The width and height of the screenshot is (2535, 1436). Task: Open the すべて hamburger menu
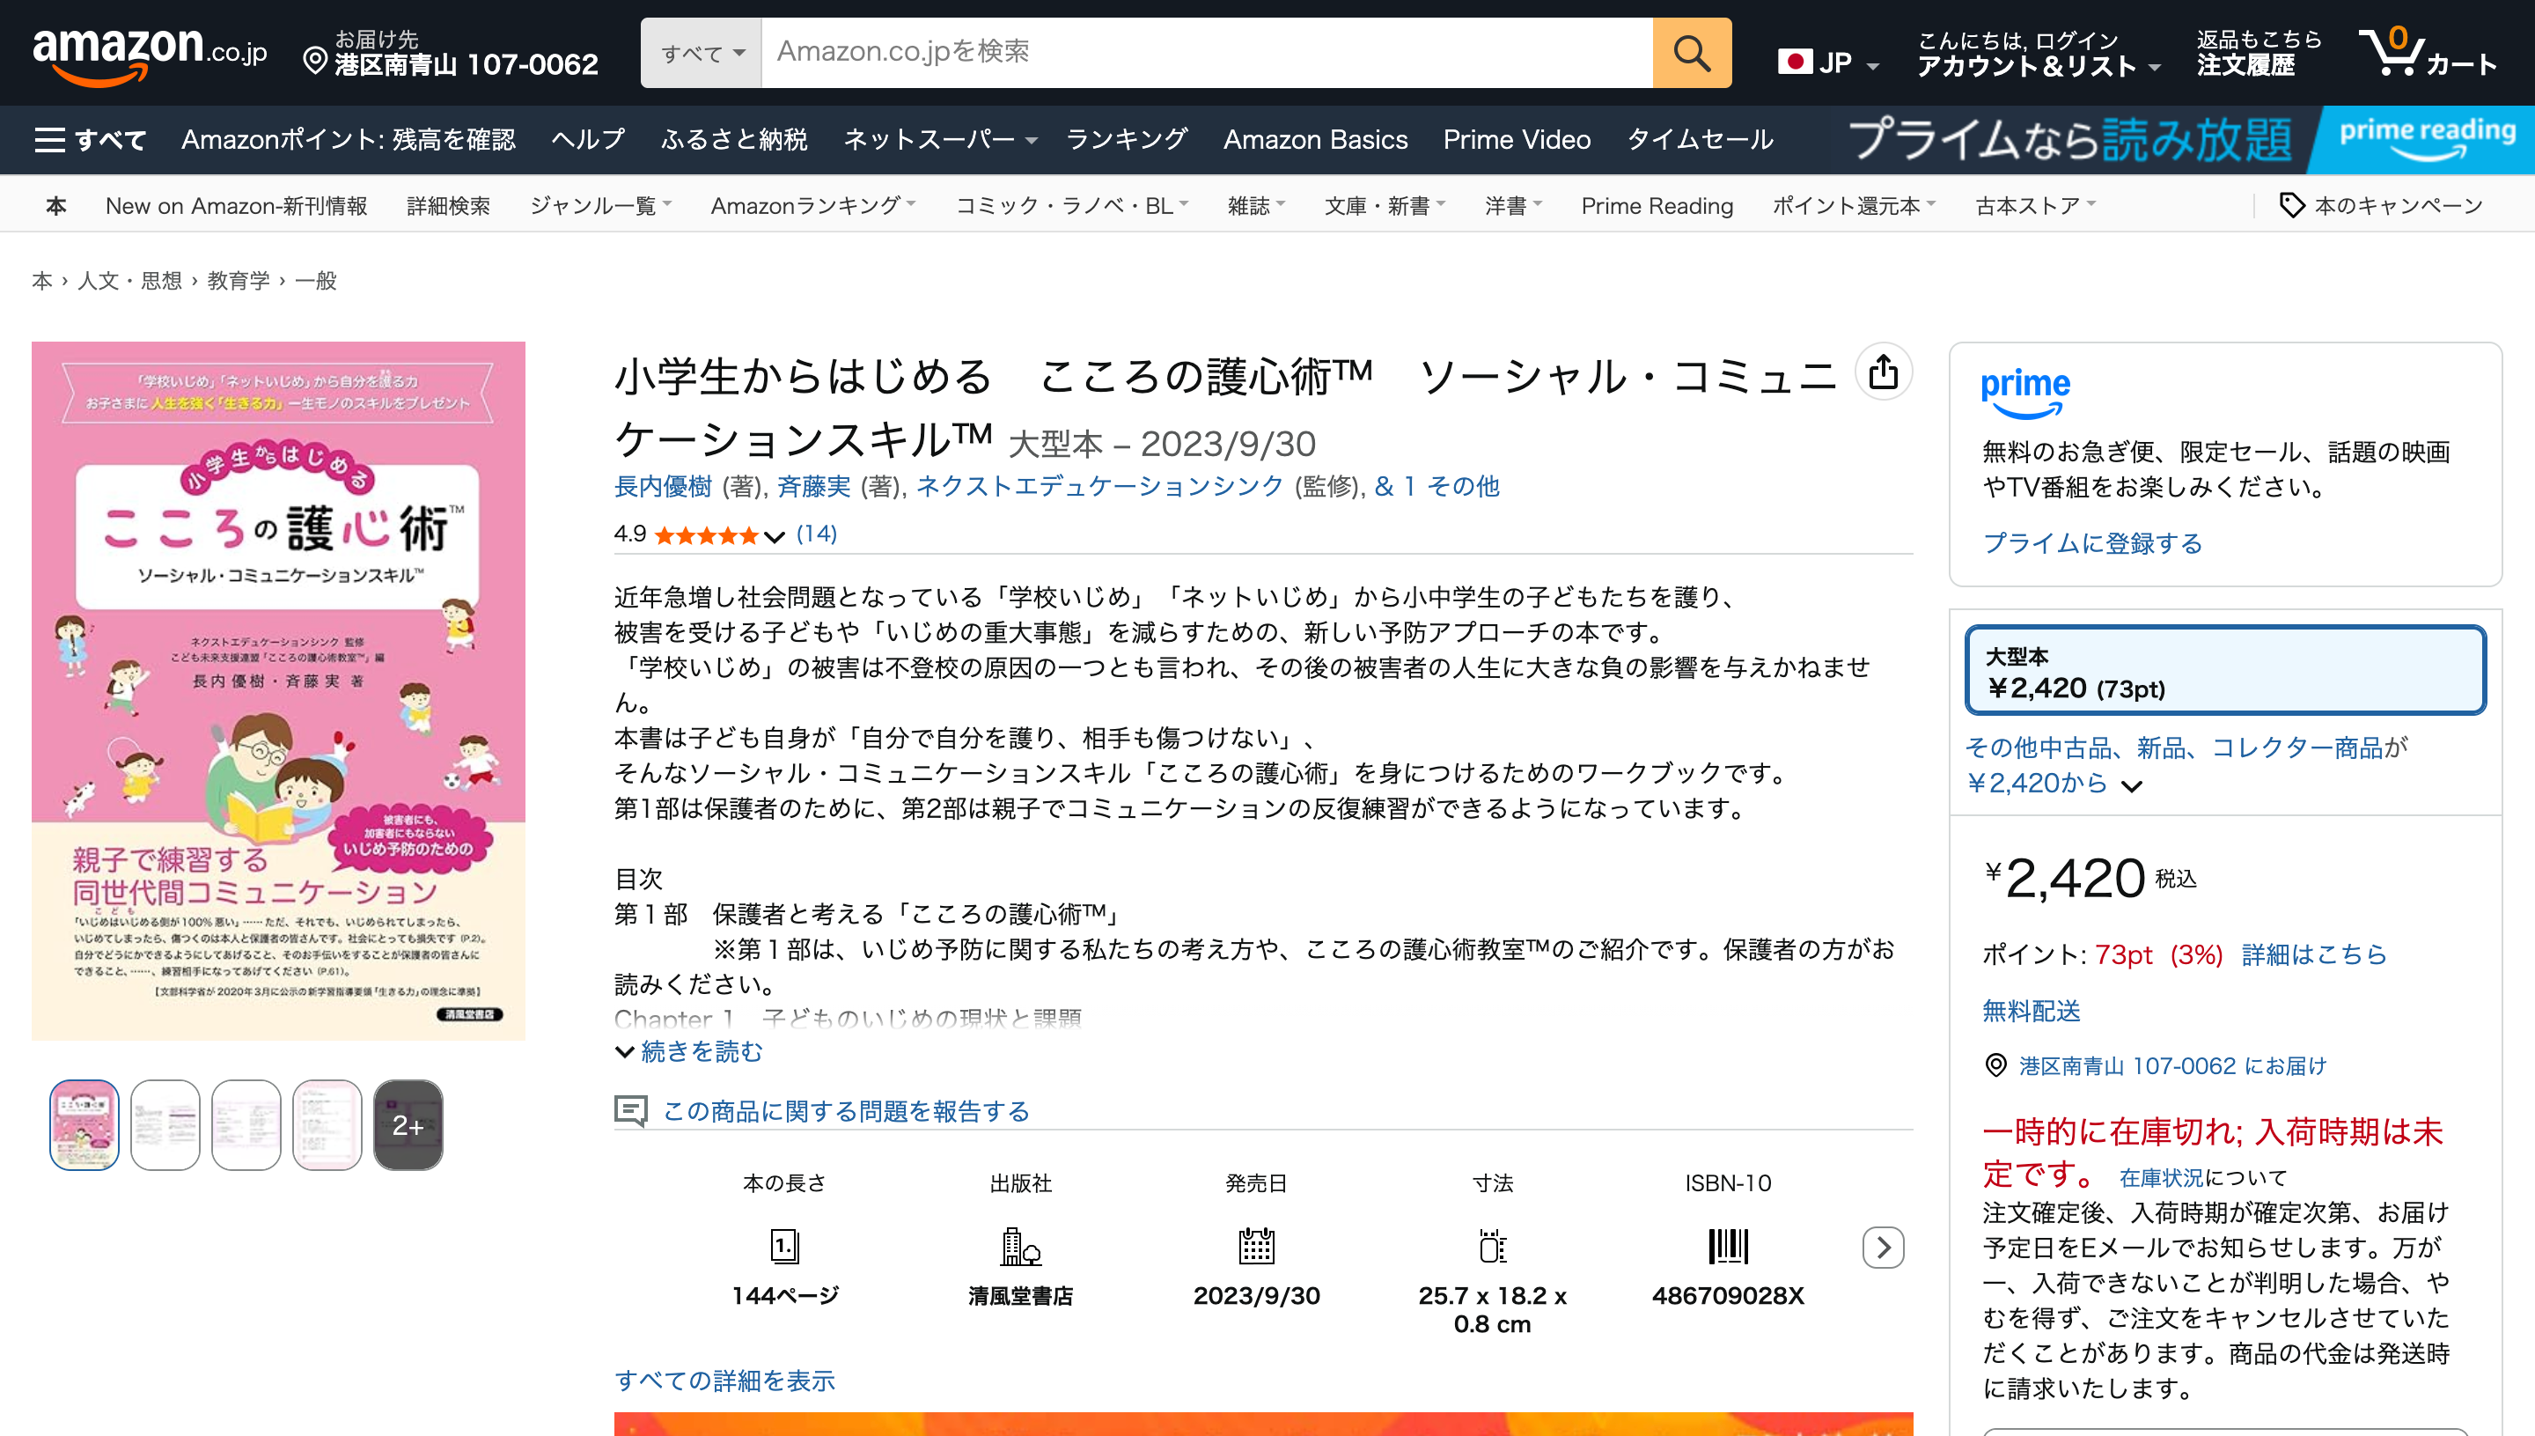tap(91, 139)
